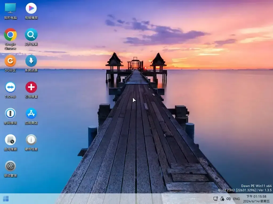Launch the 应用商店 app store
This screenshot has width=273, height=204.
(x=31, y=114)
